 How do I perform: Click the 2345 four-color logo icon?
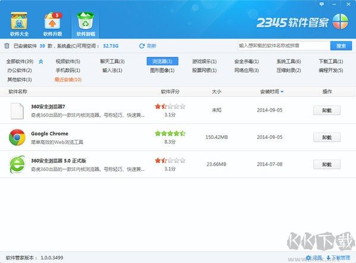pos(340,22)
